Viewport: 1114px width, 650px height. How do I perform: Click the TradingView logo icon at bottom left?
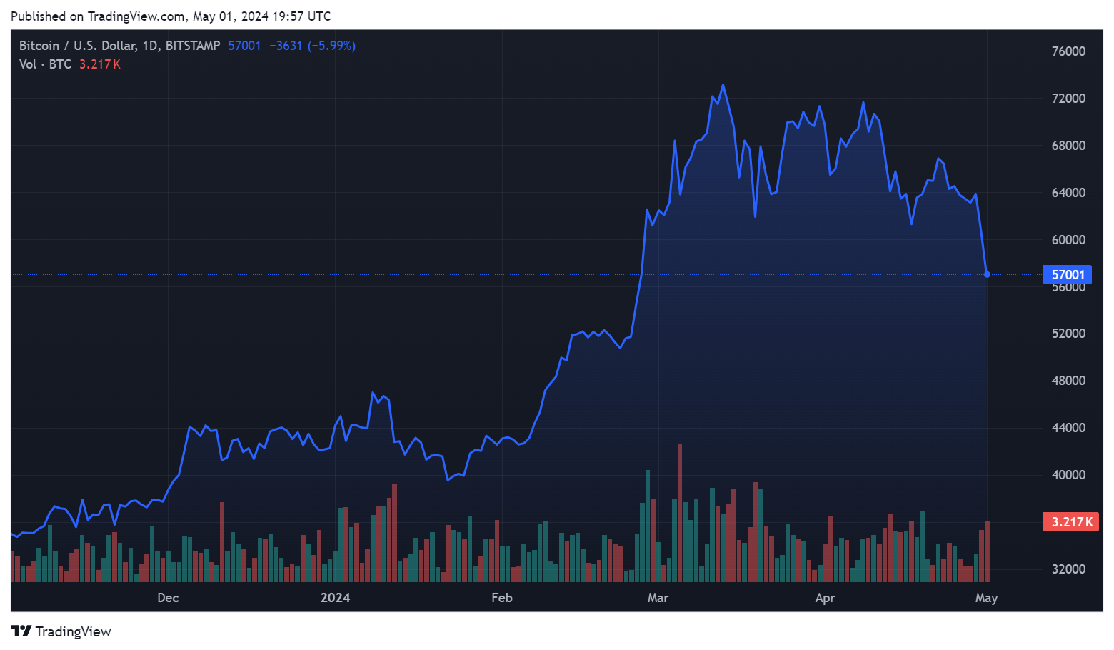tap(21, 631)
